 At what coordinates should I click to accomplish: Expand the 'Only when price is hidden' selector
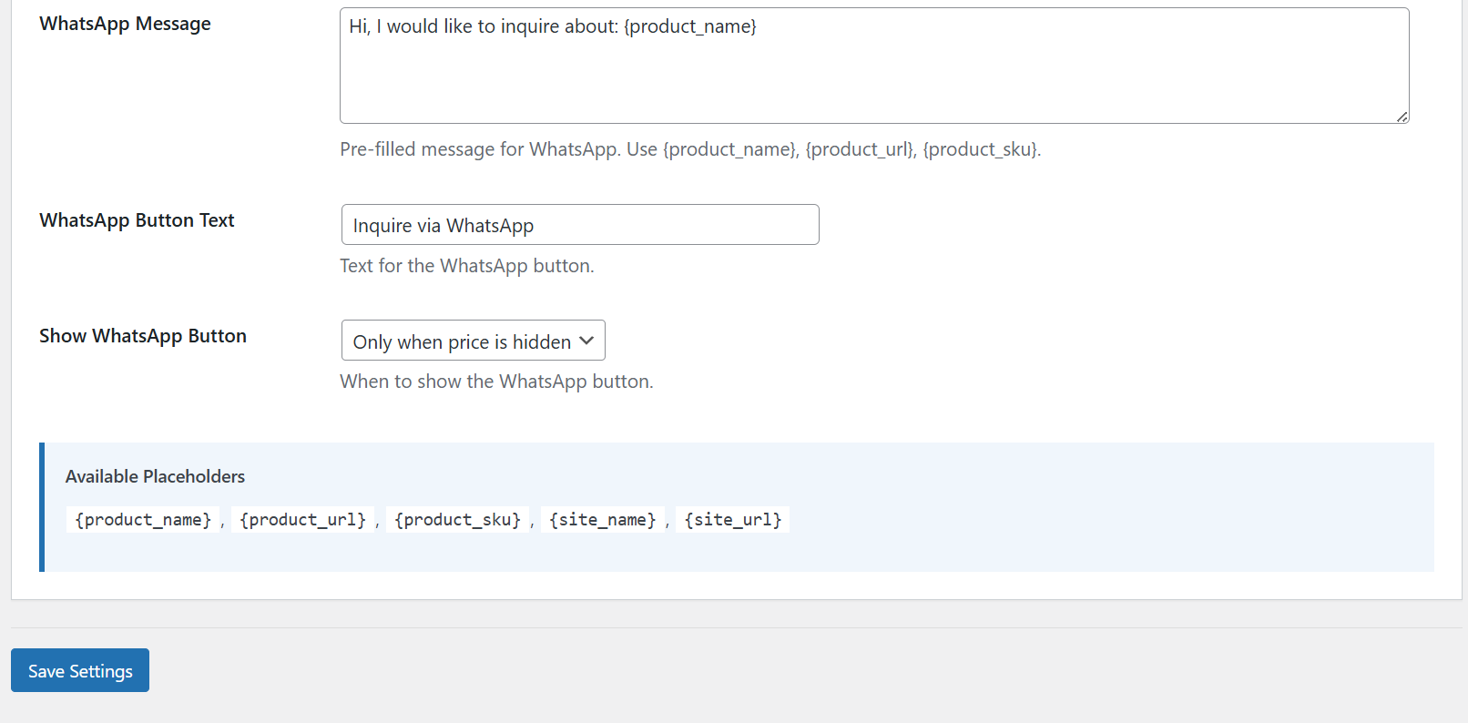pos(473,341)
